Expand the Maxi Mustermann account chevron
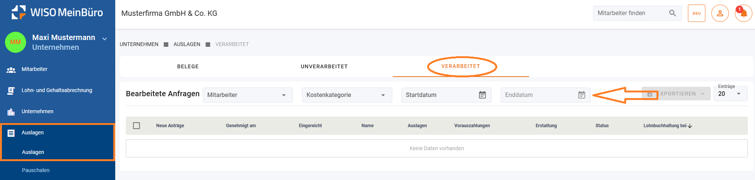755x180 pixels. (105, 38)
